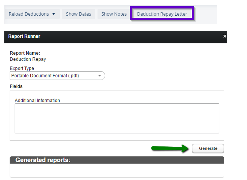Screen dimensions: 247x180
Task: Click the empty space in the Fields panel
Action: click(x=117, y=137)
